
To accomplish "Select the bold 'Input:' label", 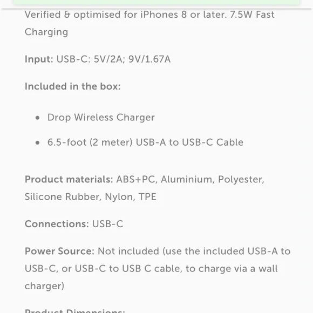I will click(39, 59).
